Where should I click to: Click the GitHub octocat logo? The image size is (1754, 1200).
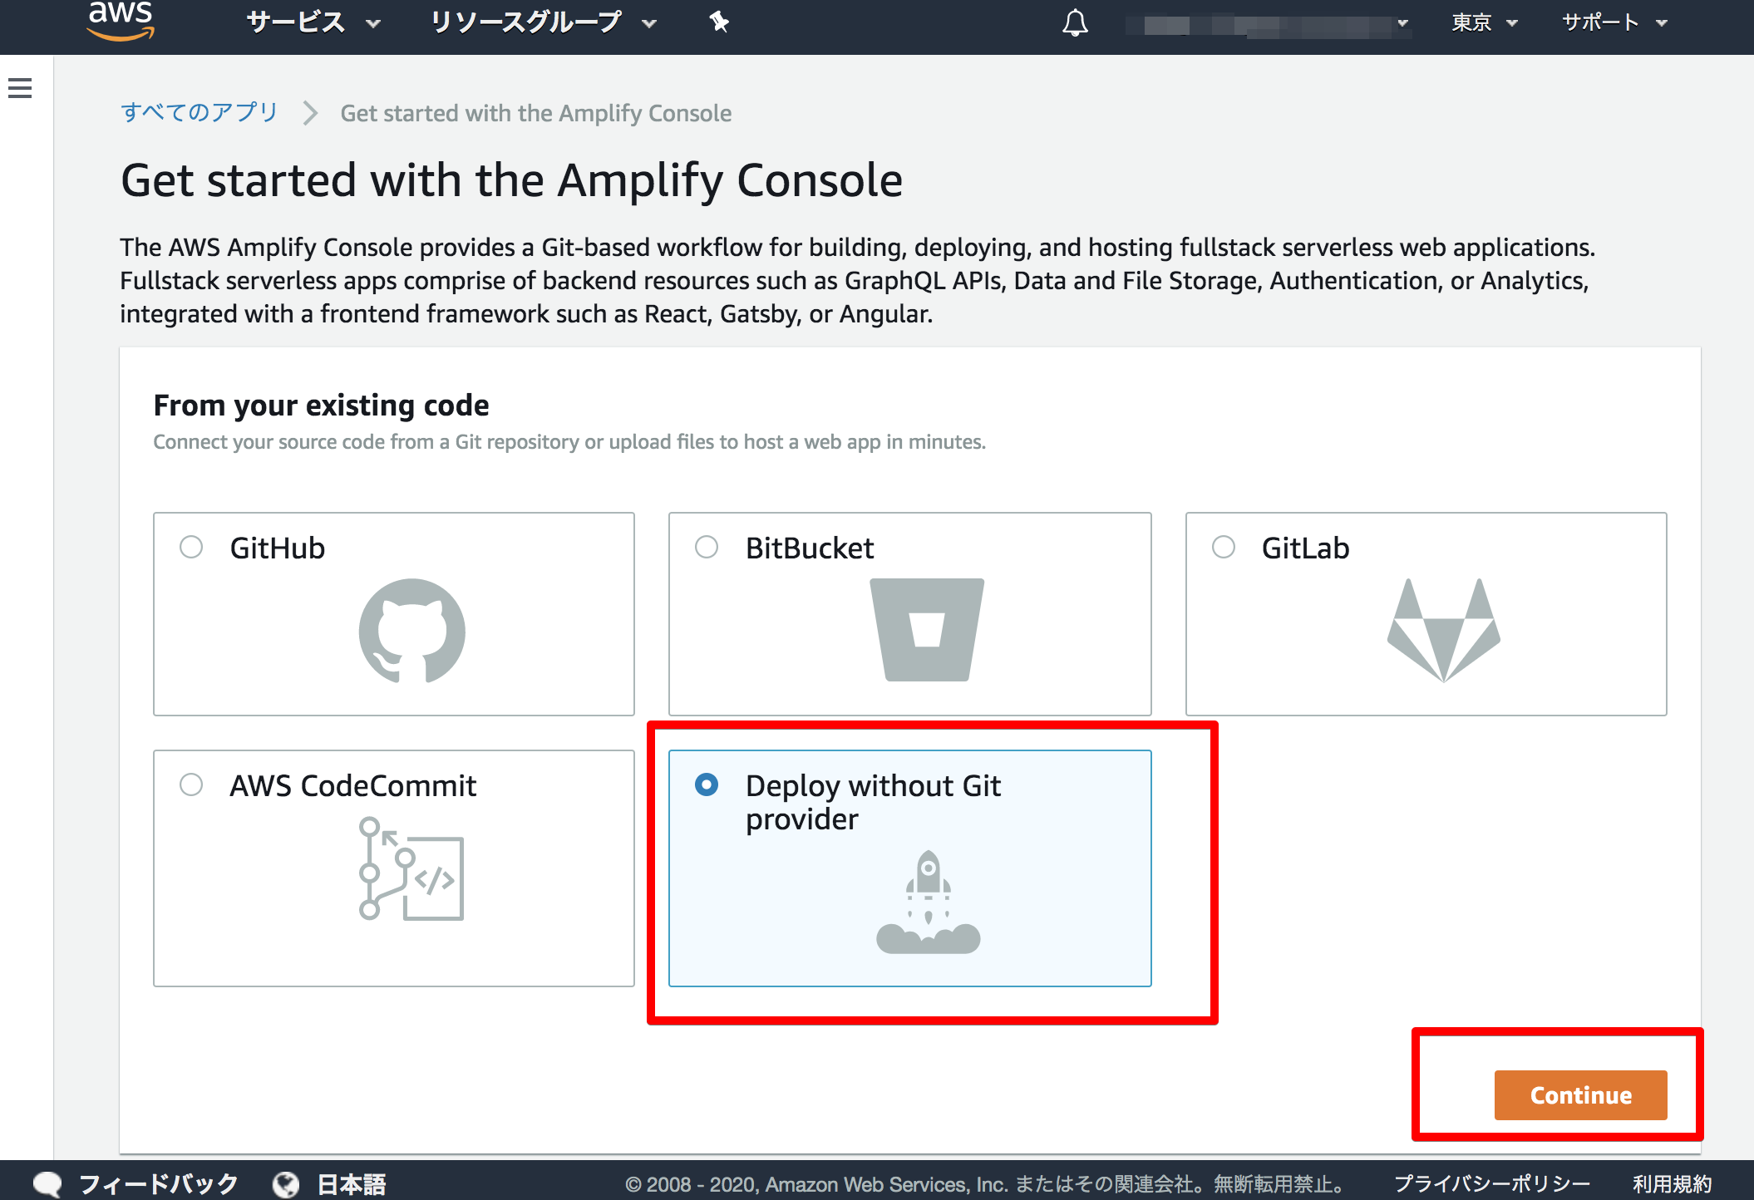pyautogui.click(x=411, y=631)
